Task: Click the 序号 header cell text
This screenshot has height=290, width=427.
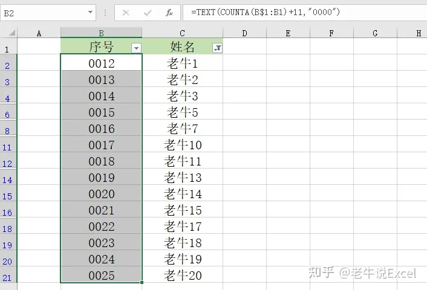Action: click(101, 47)
